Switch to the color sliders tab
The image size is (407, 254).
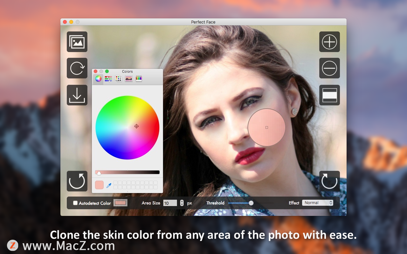click(x=108, y=79)
